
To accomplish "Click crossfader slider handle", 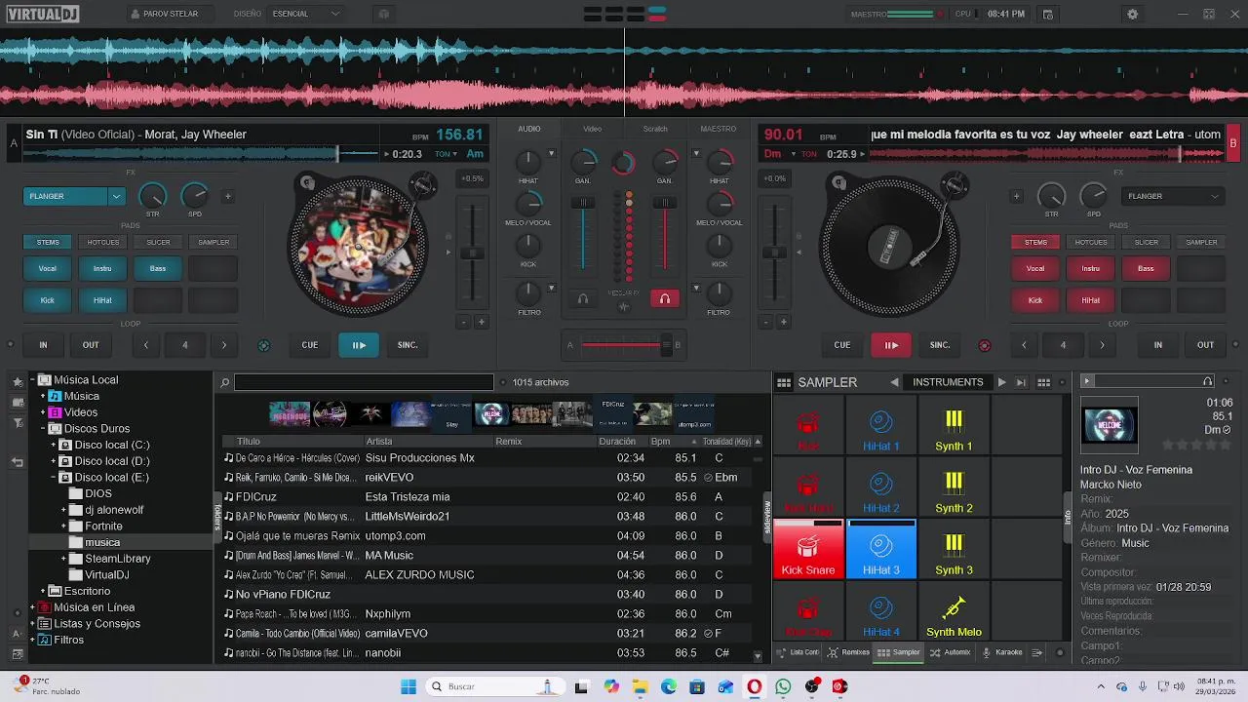I will point(667,345).
